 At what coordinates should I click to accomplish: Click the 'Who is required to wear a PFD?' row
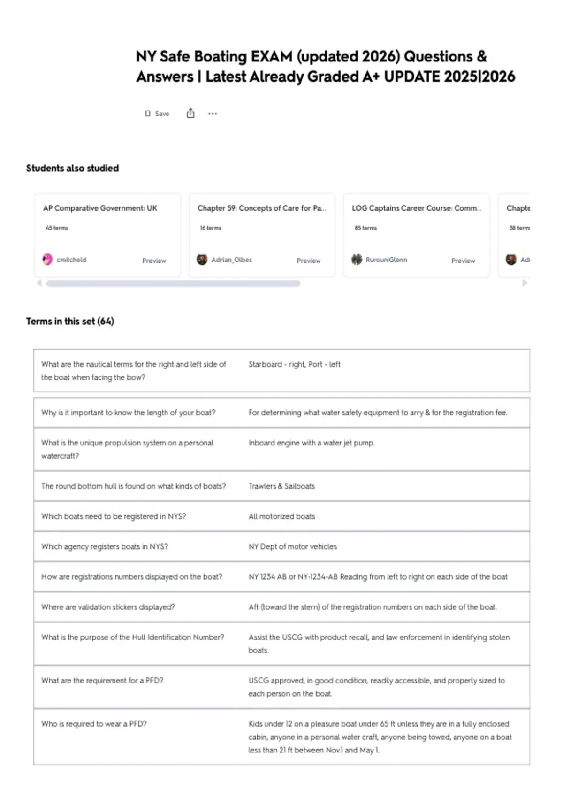click(281, 737)
